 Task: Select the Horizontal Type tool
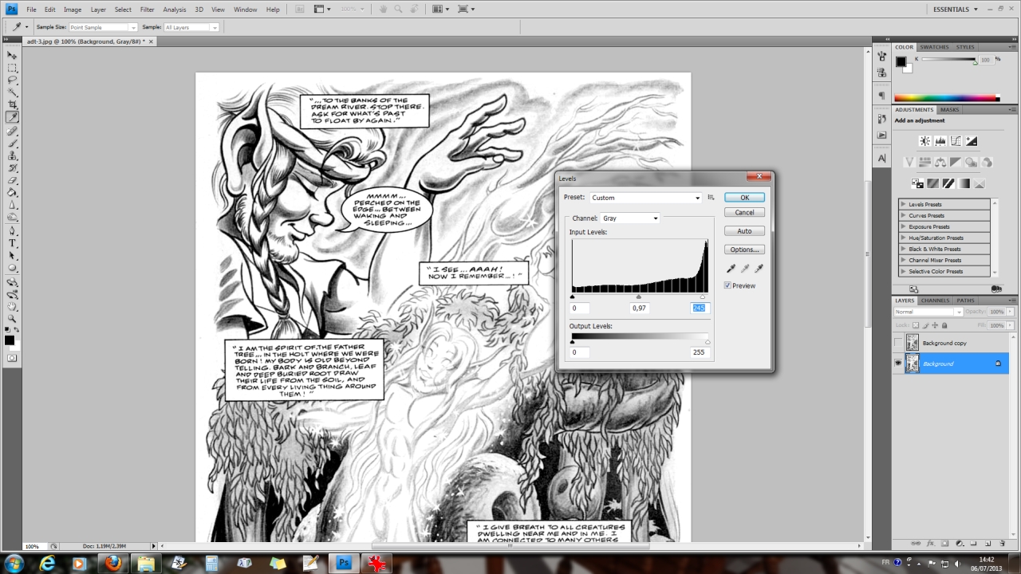pyautogui.click(x=13, y=243)
